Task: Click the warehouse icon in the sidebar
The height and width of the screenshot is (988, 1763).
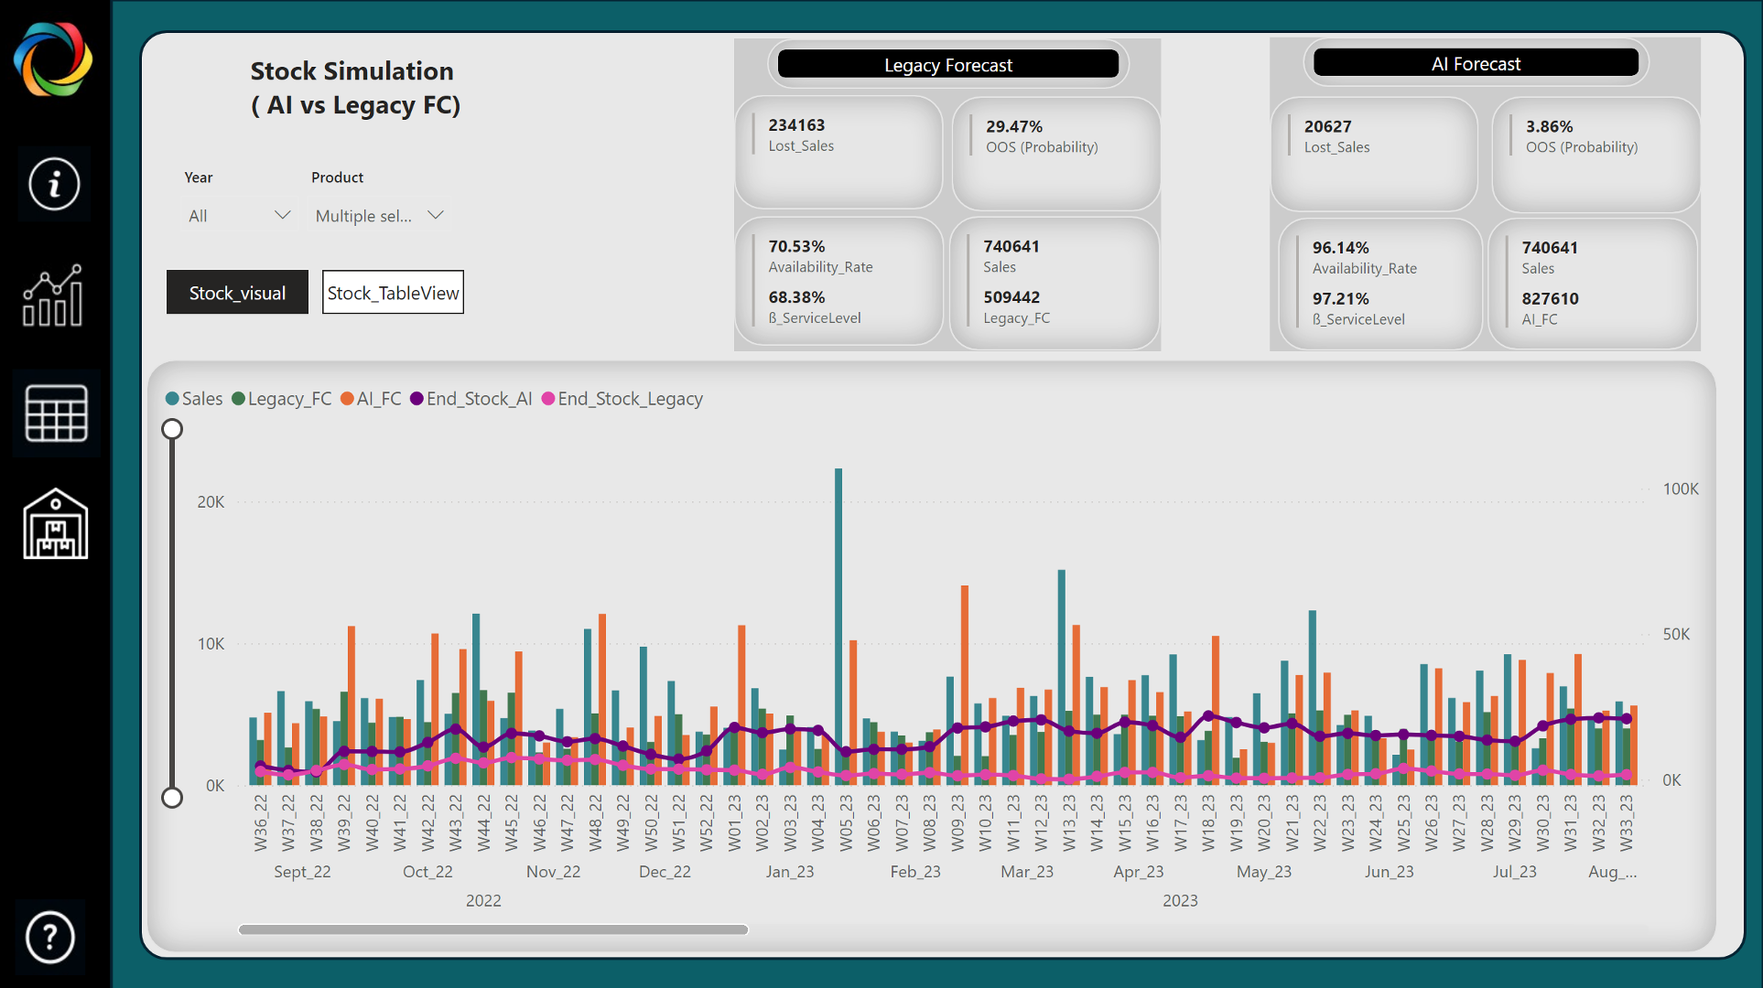Action: coord(55,524)
